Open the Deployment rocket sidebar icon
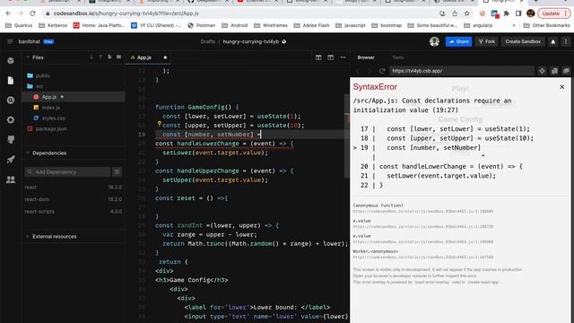This screenshot has height=323, width=574. (11, 160)
